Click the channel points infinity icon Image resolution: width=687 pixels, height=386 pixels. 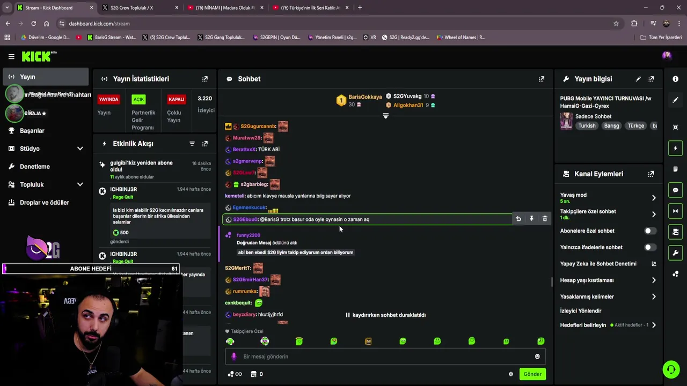point(235,374)
